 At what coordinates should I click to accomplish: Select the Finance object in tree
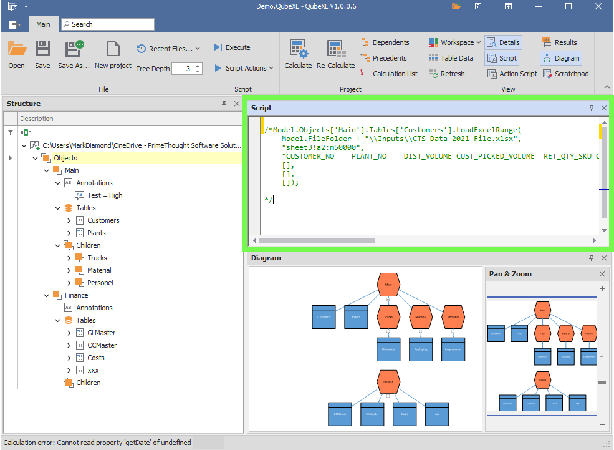[76, 295]
